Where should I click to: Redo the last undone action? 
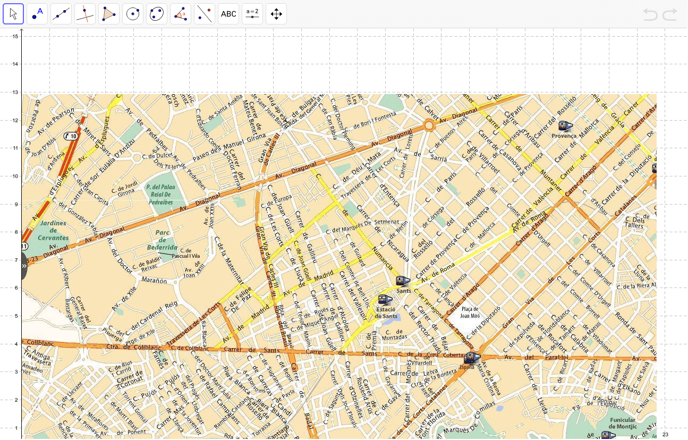pyautogui.click(x=670, y=14)
